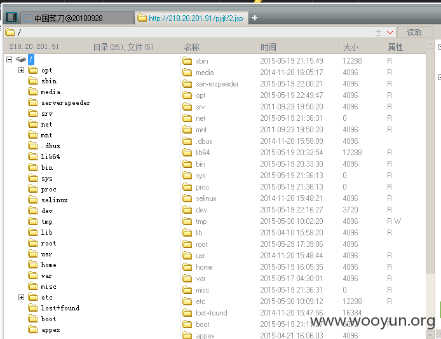Click boot folder icon in tree
Viewport: 441px width, 339px height.
point(33,319)
